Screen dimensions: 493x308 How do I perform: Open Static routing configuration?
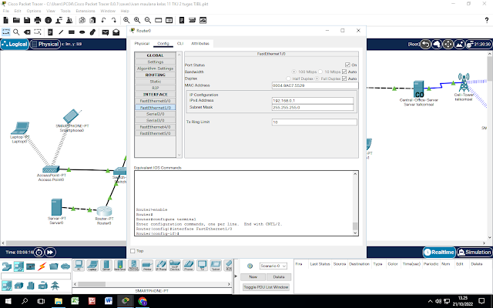(x=156, y=82)
